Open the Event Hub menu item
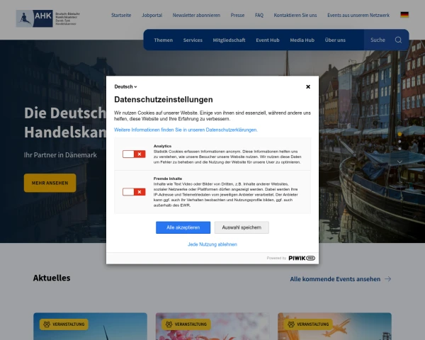Image resolution: width=425 pixels, height=340 pixels. [267, 40]
